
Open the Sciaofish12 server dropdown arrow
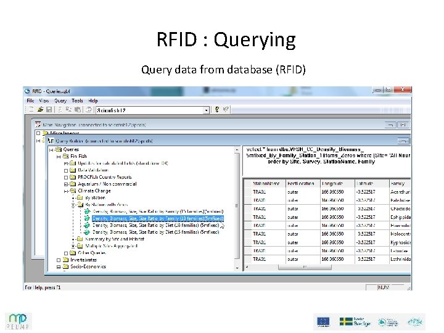pyautogui.click(x=207, y=110)
